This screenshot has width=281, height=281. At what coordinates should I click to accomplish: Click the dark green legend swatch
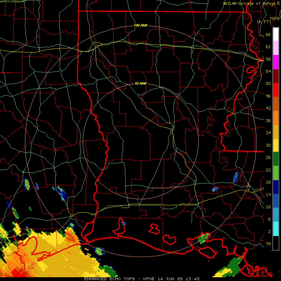pos(276,159)
